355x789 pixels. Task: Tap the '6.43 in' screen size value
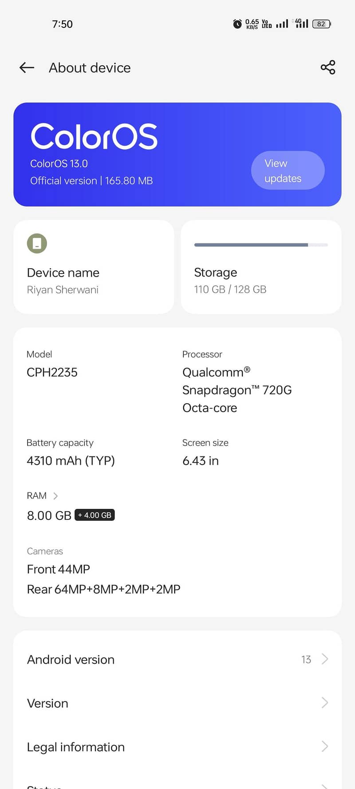tap(201, 460)
